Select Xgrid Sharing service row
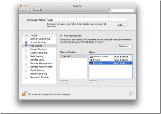The width and height of the screenshot is (161, 114). click(x=39, y=70)
